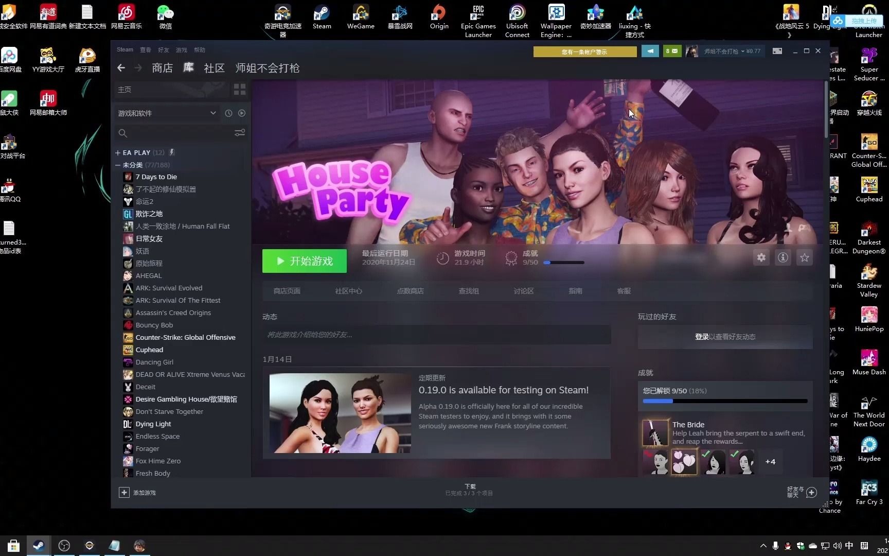
Task: Select The Bride achievement icon
Action: pyautogui.click(x=655, y=432)
